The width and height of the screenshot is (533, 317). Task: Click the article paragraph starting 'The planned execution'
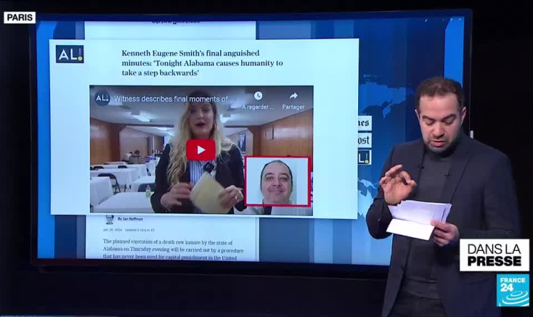tap(173, 250)
